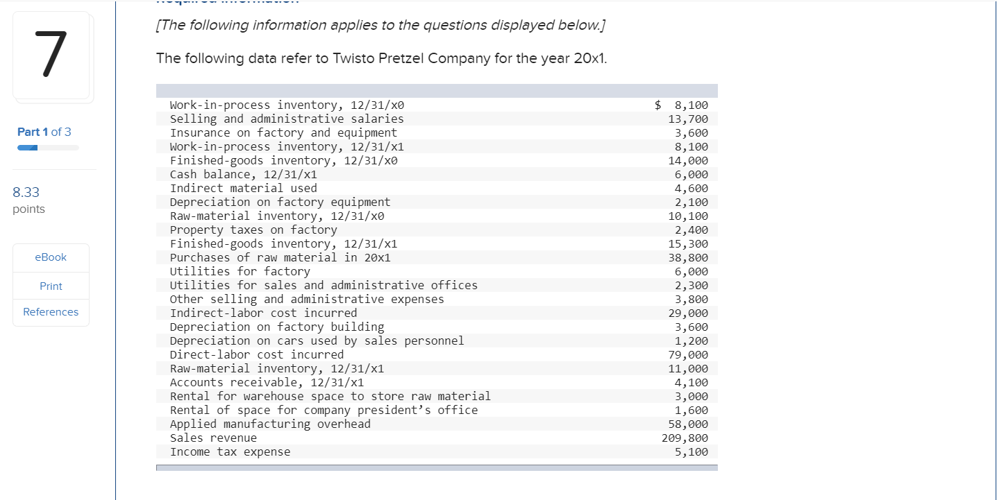
Task: Click the 4,600 indirect material amount
Action: coord(692,188)
